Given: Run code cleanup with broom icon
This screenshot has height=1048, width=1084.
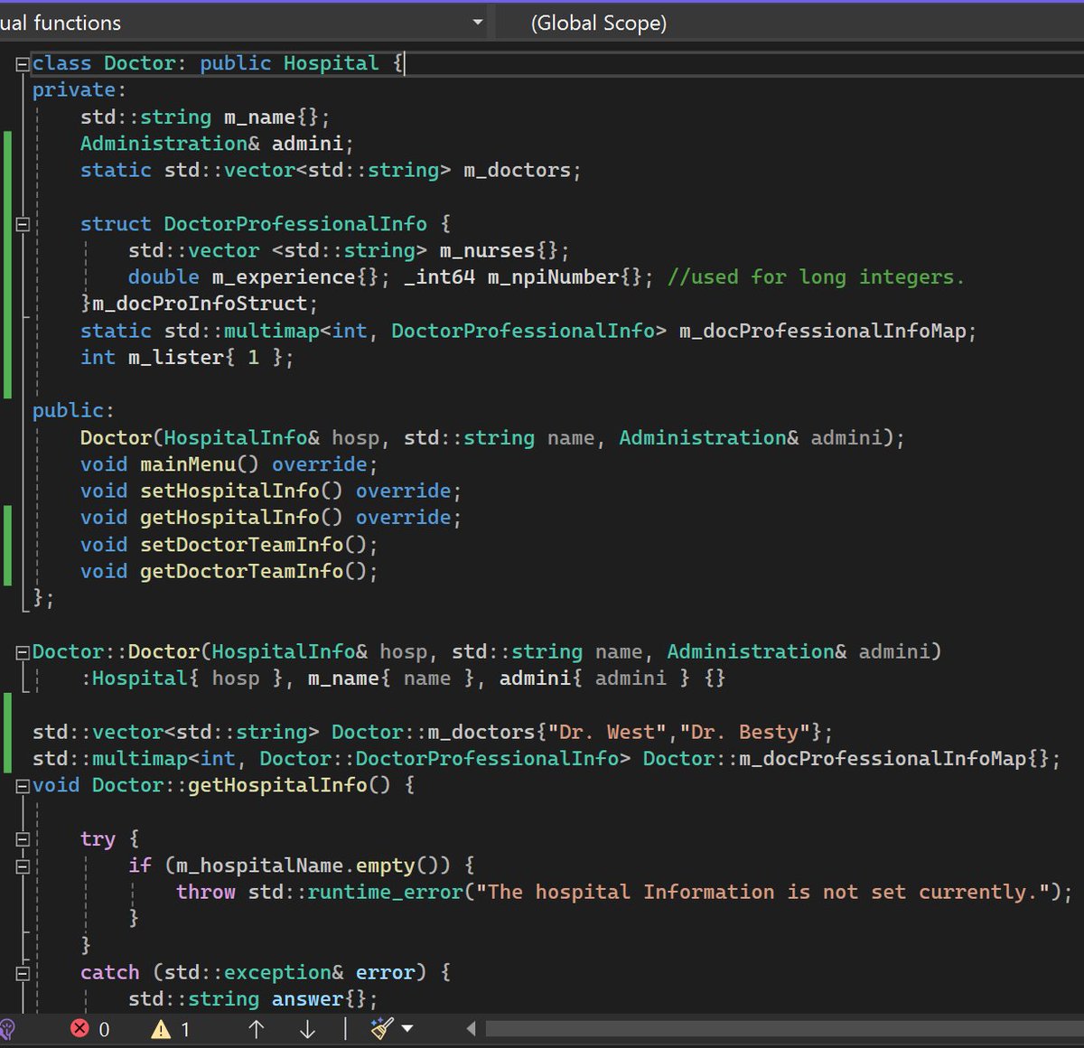Looking at the screenshot, I should point(382,1028).
